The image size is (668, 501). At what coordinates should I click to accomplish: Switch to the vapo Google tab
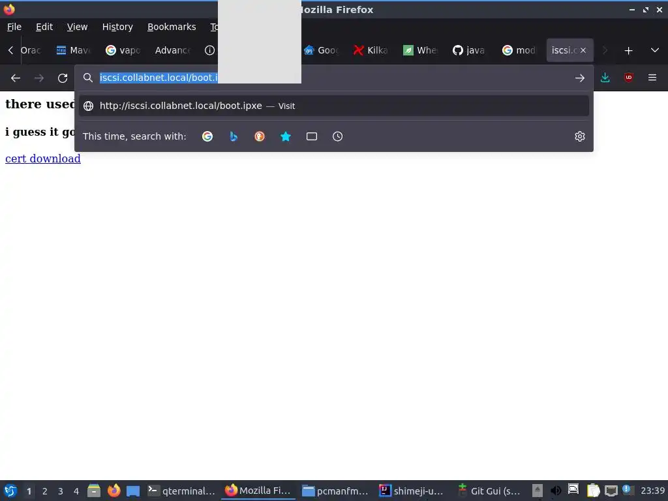pos(123,50)
